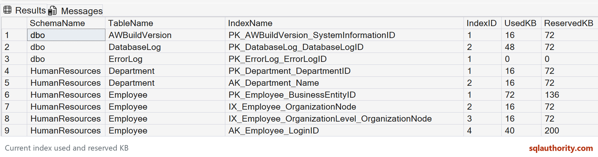598x157 pixels.
Task: Select the IndexName column header
Action: (344, 23)
